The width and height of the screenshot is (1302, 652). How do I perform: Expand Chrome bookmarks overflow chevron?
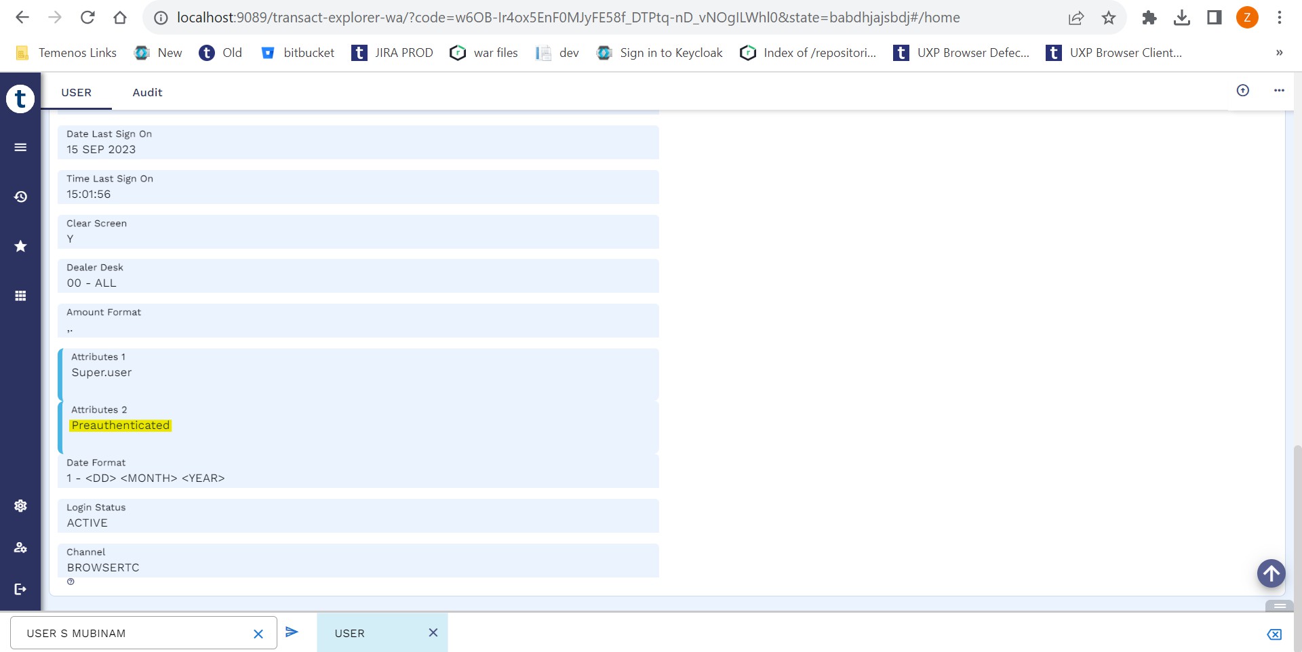(1279, 53)
